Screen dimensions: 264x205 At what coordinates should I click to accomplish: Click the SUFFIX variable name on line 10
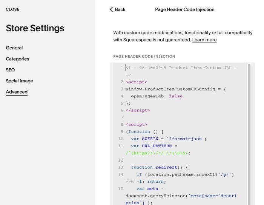(150, 139)
